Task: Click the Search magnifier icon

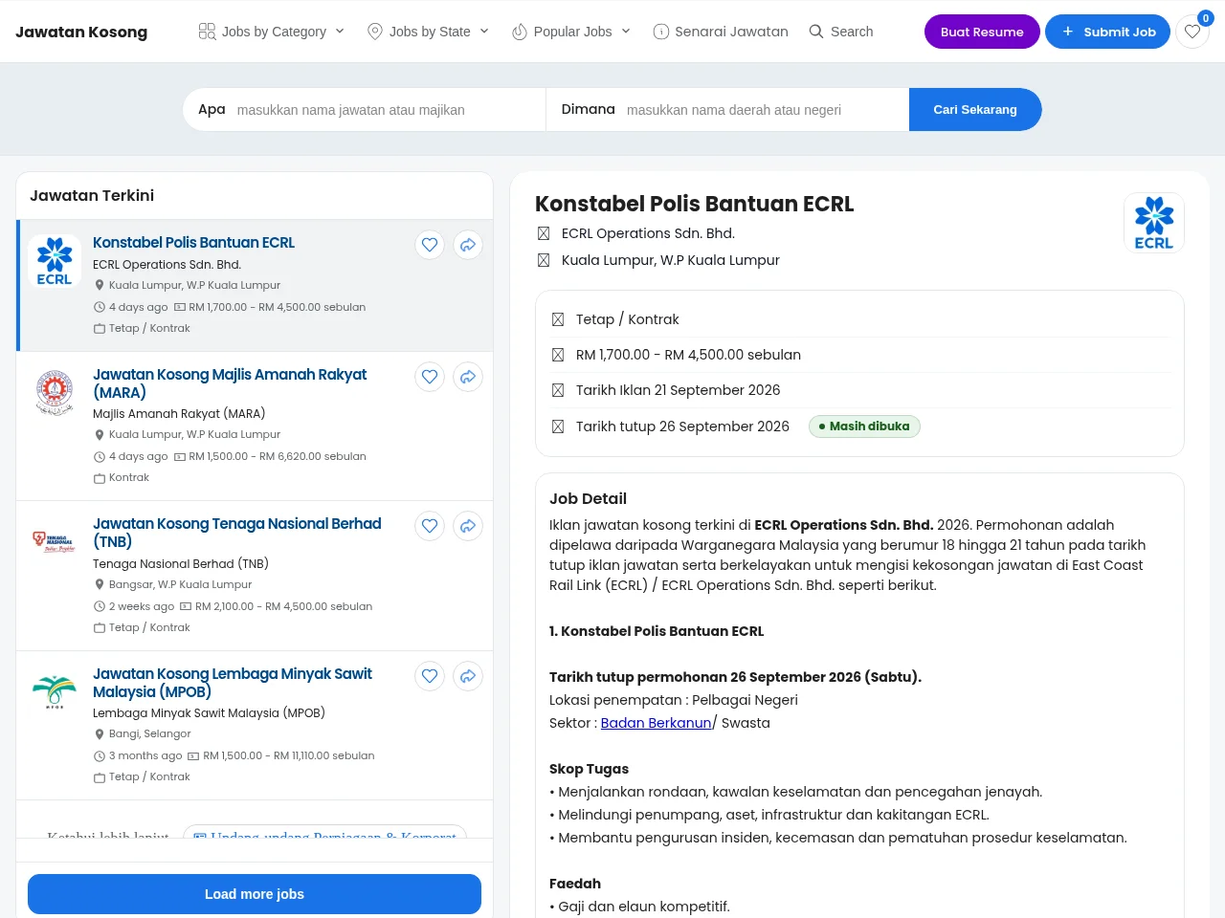Action: click(x=816, y=32)
